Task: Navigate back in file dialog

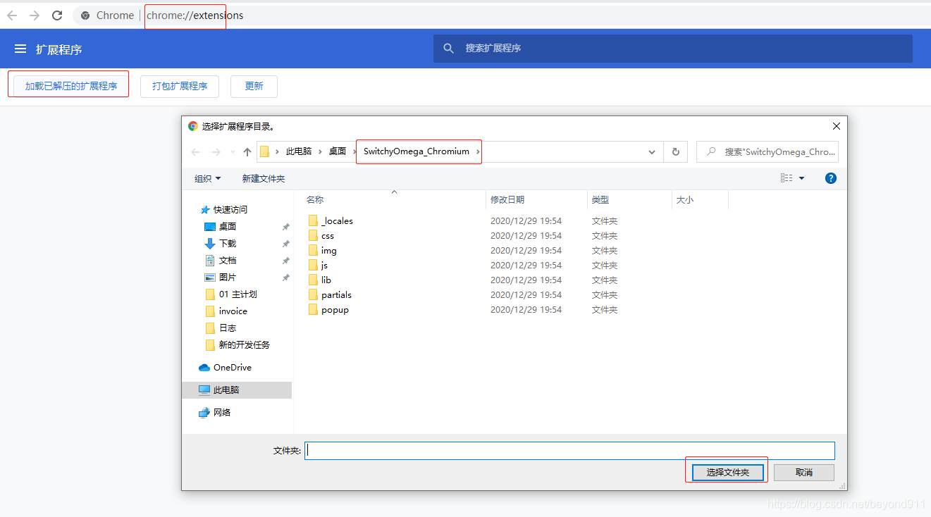Action: click(195, 152)
